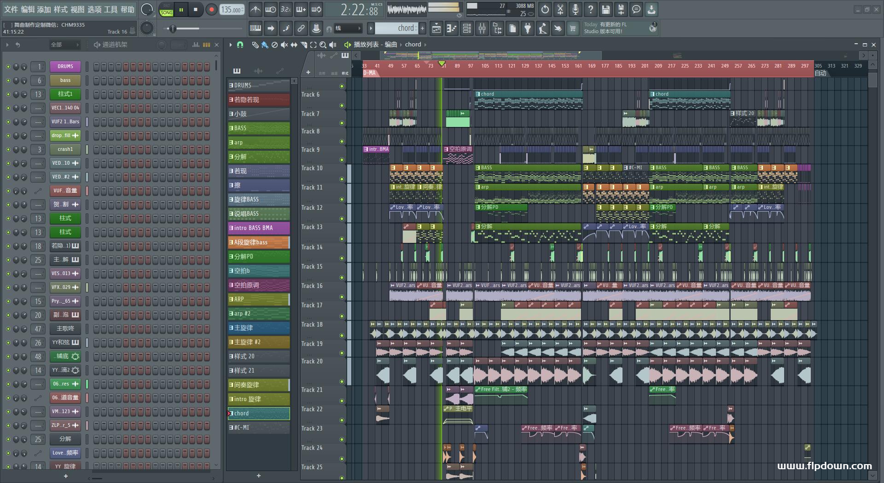Select the playlist mute tool
This screenshot has height=483, width=884.
pyautogui.click(x=284, y=45)
